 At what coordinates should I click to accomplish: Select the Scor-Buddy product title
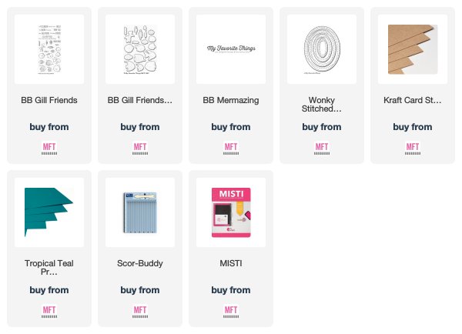140,263
